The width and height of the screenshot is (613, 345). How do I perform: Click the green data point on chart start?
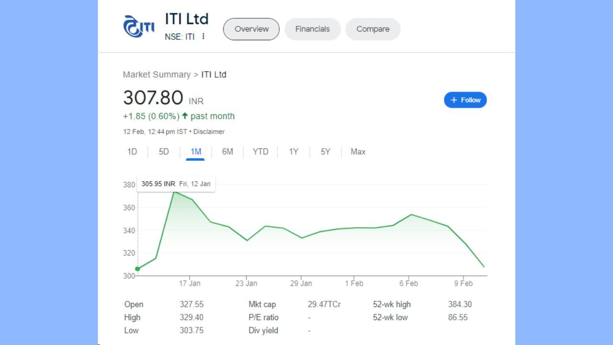(137, 269)
